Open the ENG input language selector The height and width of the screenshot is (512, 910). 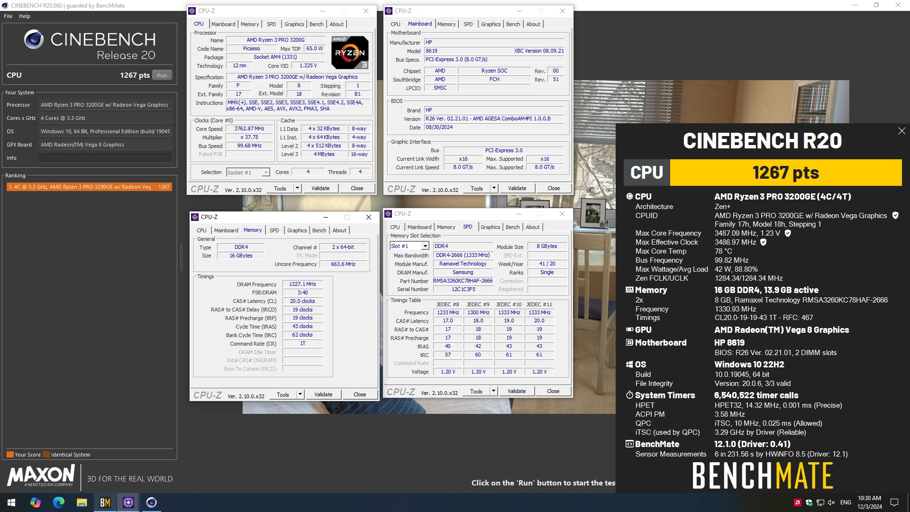[846, 503]
